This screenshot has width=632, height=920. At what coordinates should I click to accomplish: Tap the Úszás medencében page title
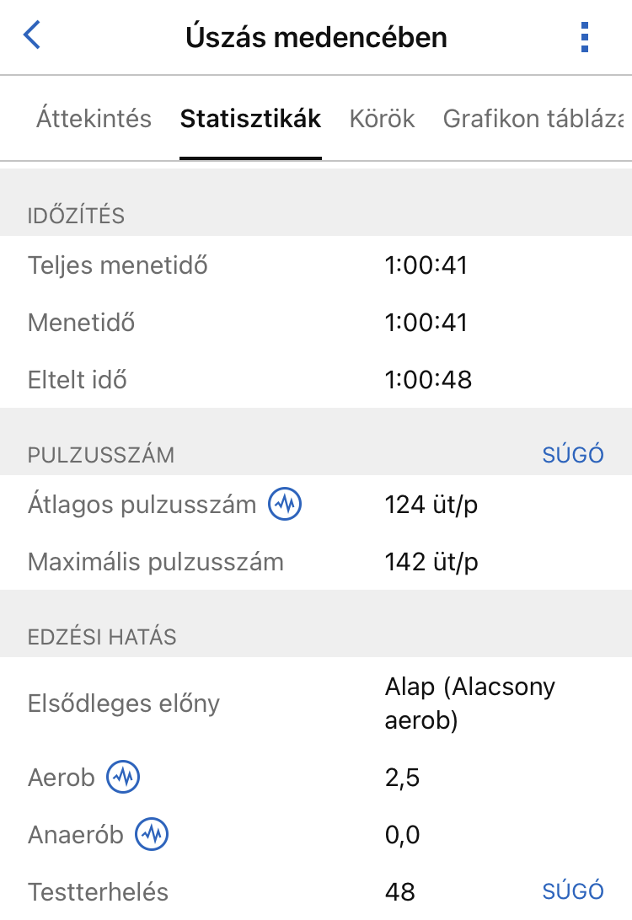(x=316, y=37)
